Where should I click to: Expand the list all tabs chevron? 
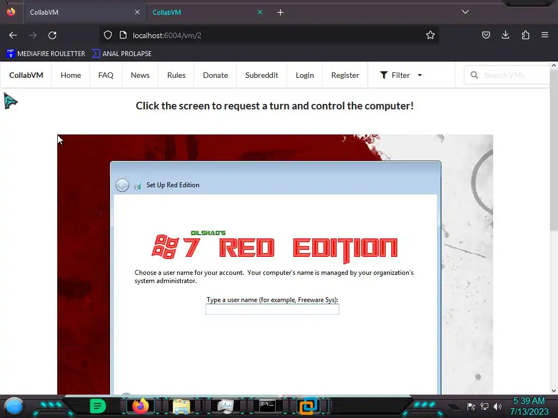(x=465, y=12)
